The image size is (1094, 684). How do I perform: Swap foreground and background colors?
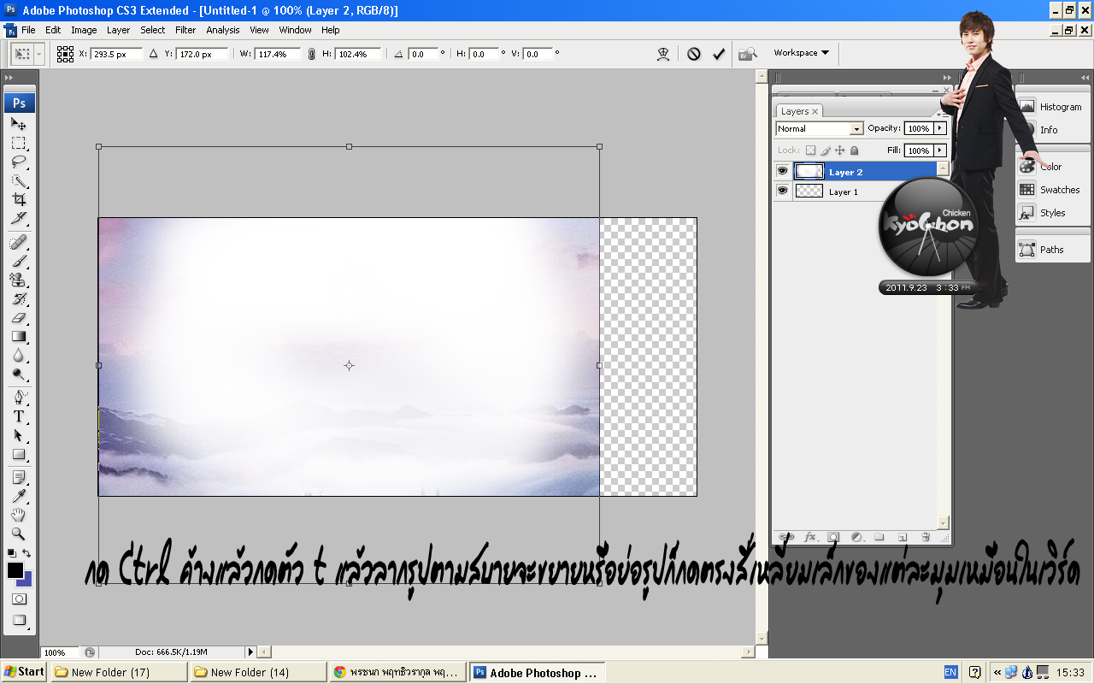pyautogui.click(x=27, y=553)
